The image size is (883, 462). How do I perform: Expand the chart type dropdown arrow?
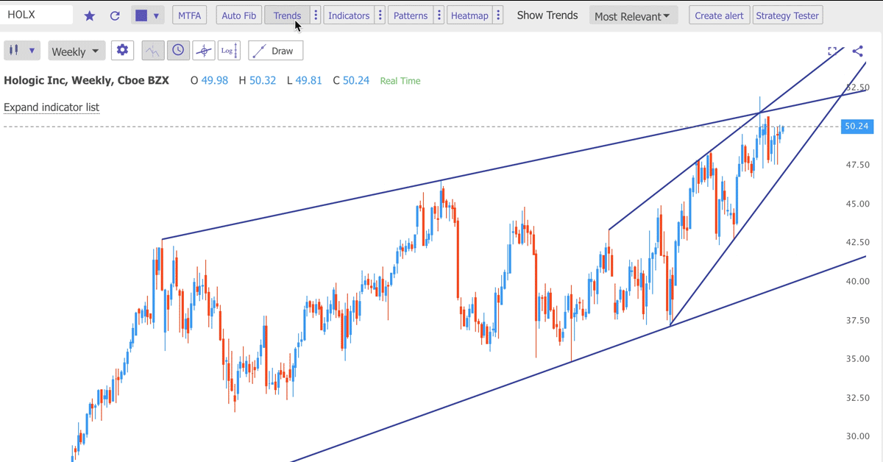[x=155, y=15]
